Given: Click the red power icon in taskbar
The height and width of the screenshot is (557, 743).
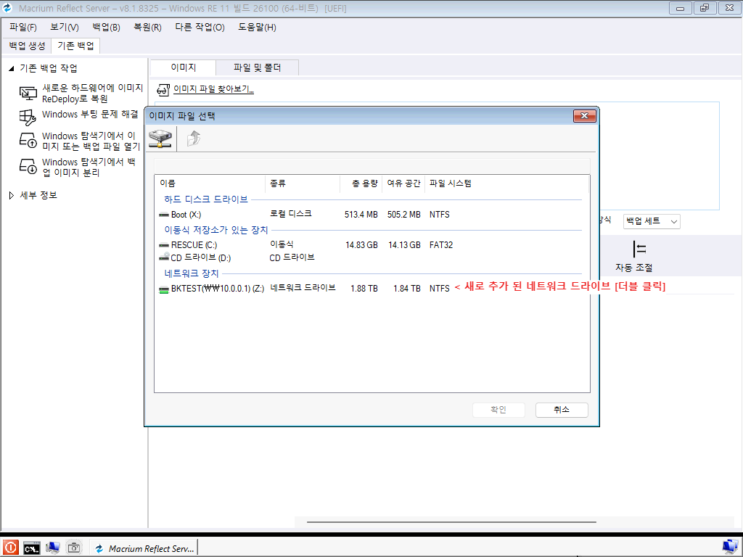Looking at the screenshot, I should 10,548.
